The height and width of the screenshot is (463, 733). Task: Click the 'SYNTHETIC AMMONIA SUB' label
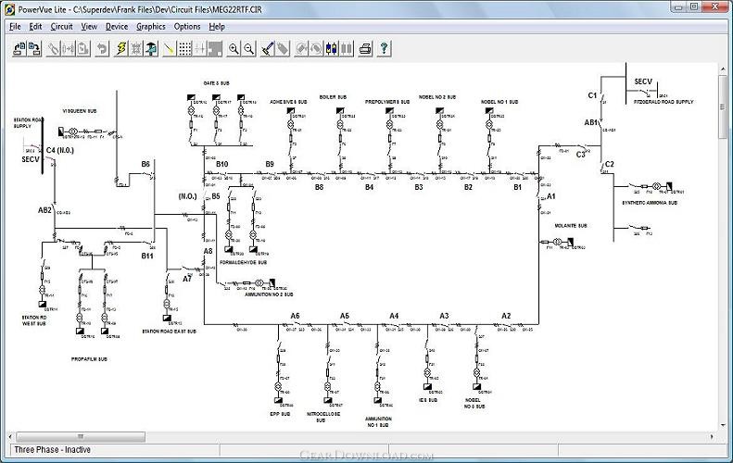click(x=650, y=203)
